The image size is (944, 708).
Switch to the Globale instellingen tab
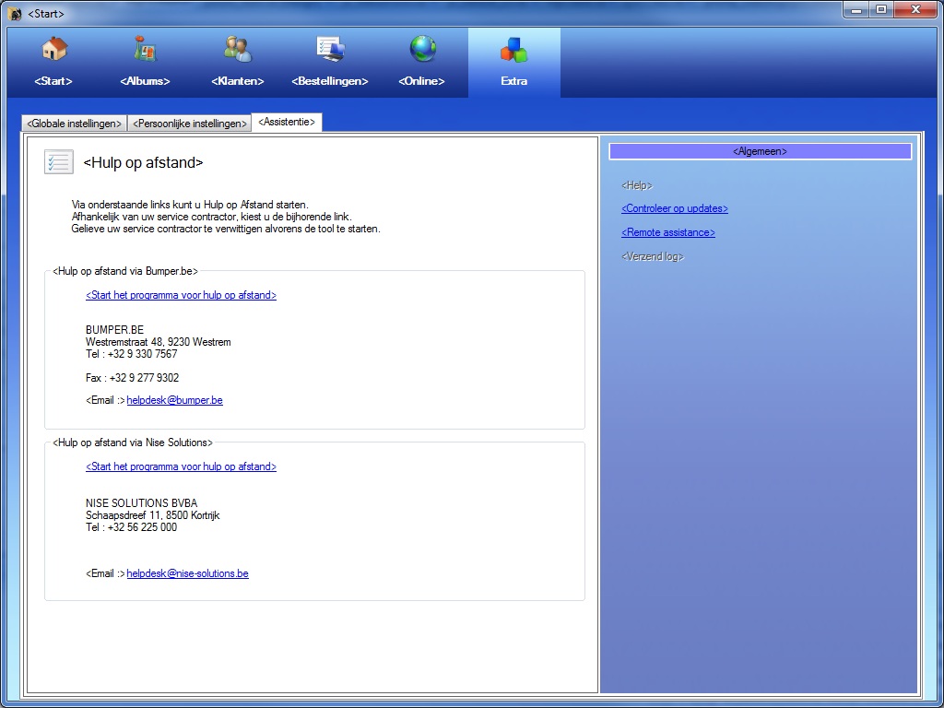[x=75, y=124]
